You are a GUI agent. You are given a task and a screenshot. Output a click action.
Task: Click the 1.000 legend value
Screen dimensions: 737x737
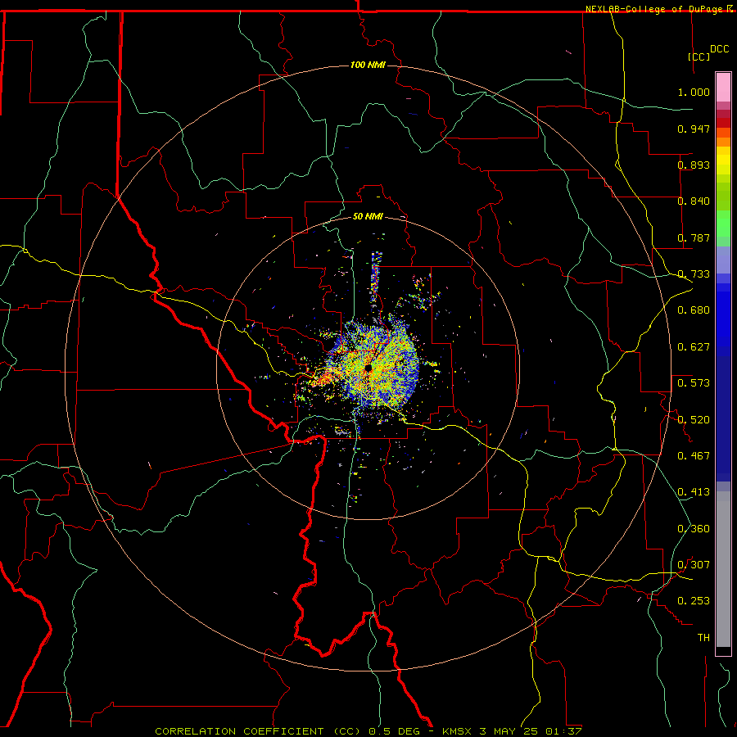click(694, 92)
